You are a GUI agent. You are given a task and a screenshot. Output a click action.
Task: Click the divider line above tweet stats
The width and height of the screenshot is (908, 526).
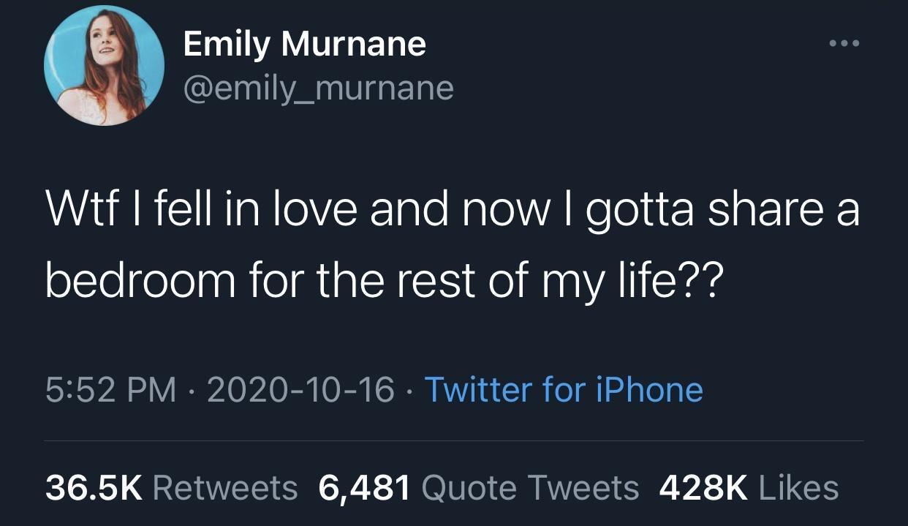pos(453,441)
